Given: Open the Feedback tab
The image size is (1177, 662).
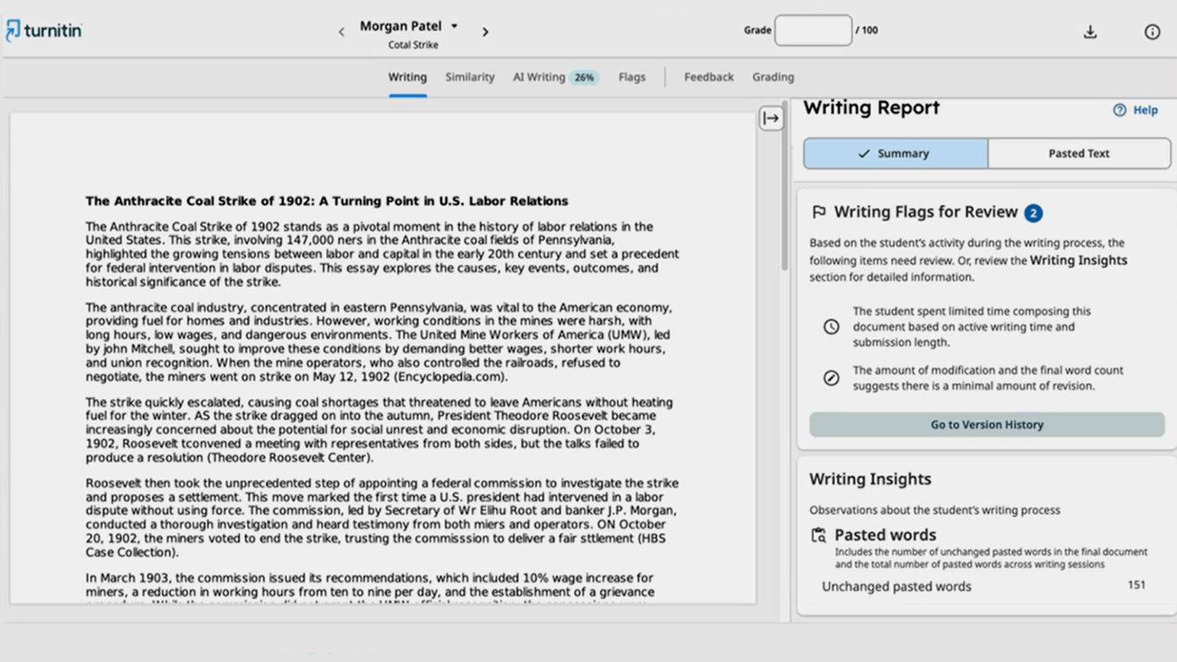Looking at the screenshot, I should click(708, 77).
